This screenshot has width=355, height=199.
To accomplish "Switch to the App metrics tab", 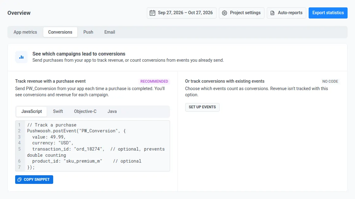I will coord(25,32).
